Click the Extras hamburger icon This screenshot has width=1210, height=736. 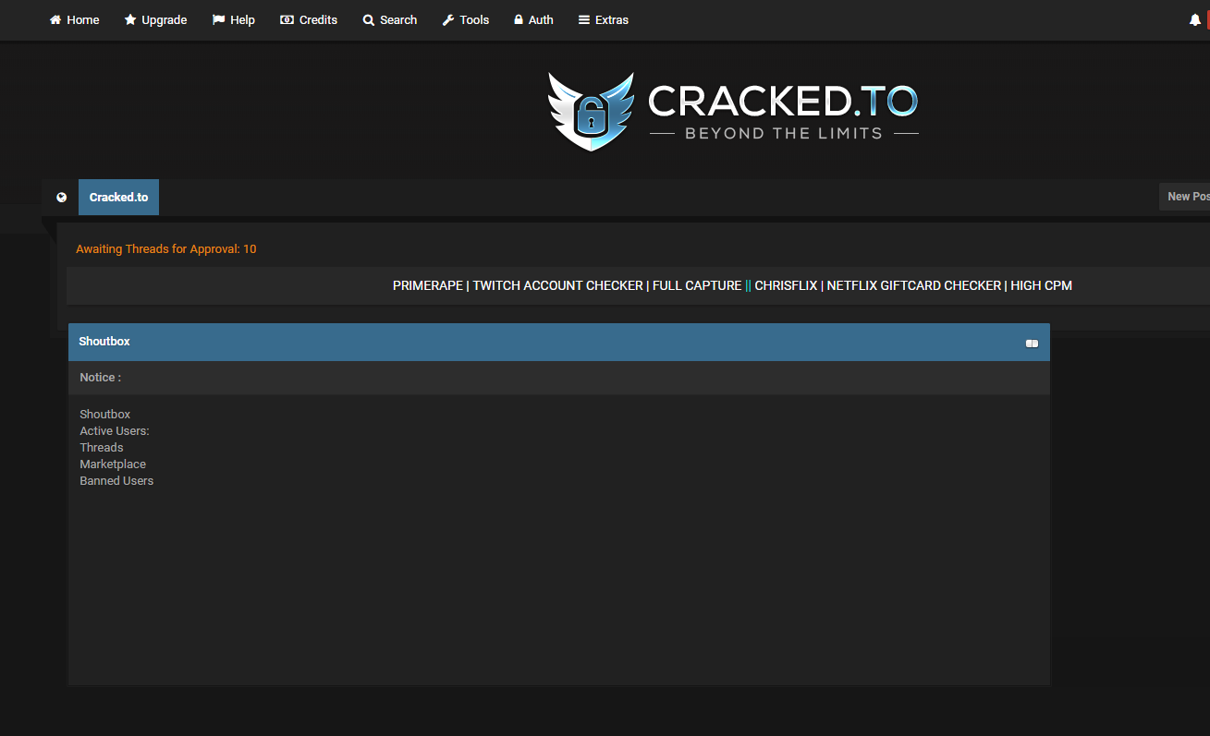click(584, 19)
